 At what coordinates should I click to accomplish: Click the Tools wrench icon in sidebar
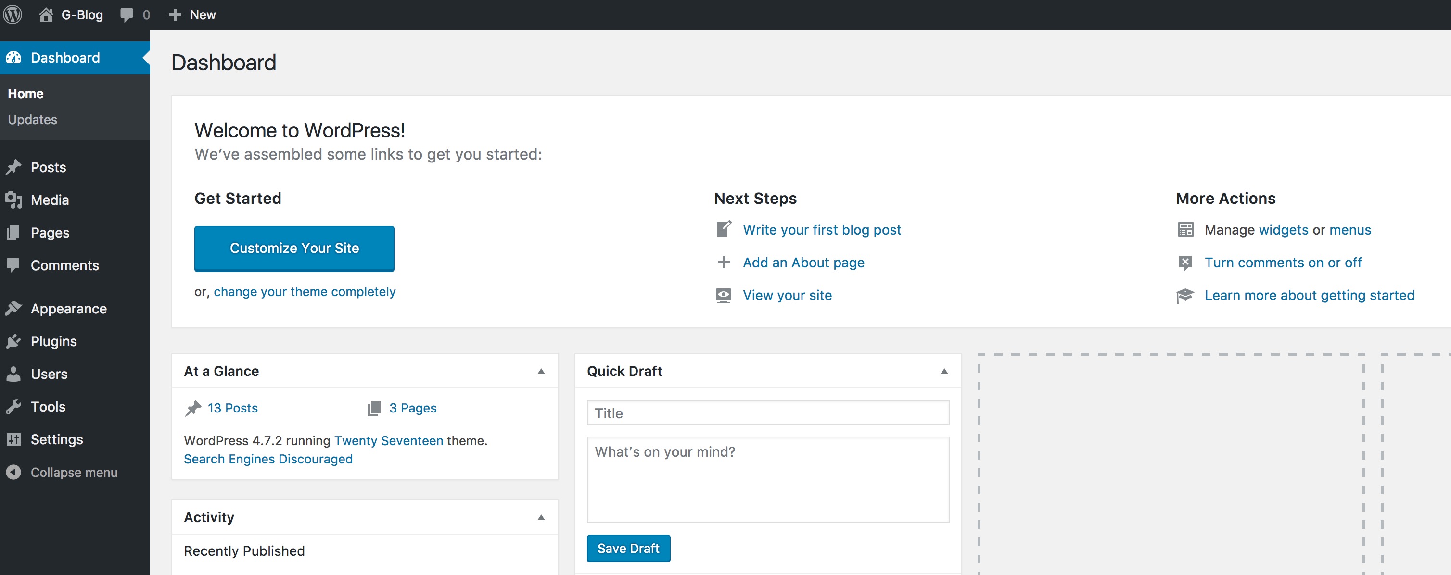pos(13,406)
